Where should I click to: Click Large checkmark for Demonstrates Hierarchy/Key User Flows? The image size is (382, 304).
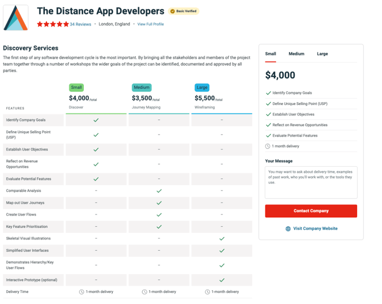222,265
